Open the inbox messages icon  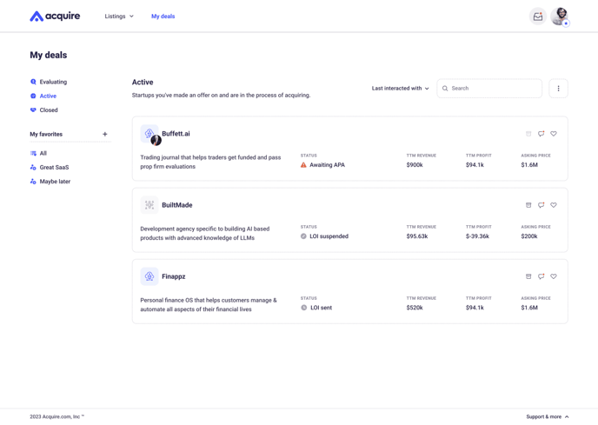[538, 17]
